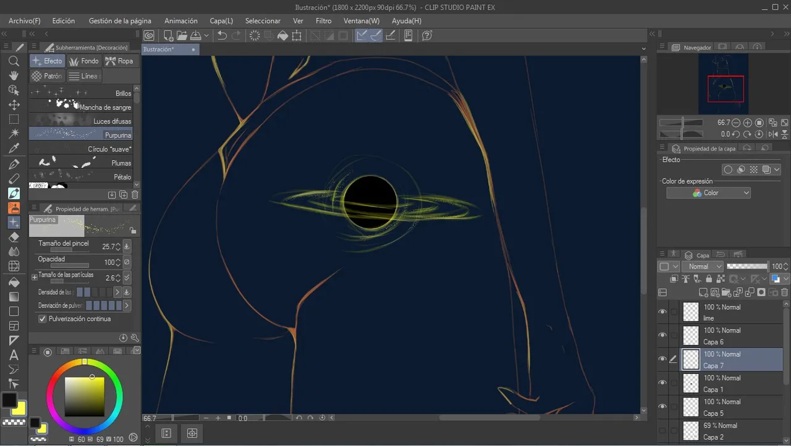Open the Ventana menu
This screenshot has width=791, height=446.
tap(362, 21)
